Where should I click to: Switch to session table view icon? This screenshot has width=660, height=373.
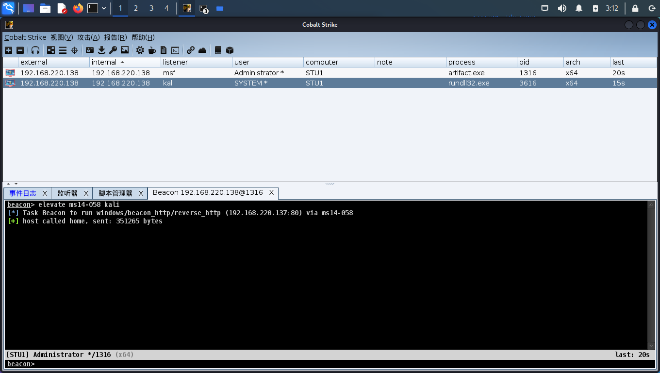[63, 50]
